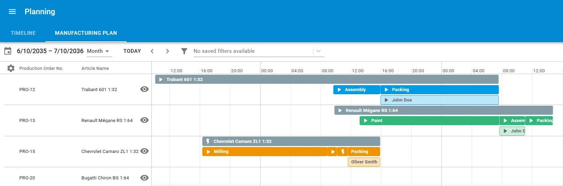Toggle visibility eye for PRO-15 Chevrolet
Screen dimensions: 563x186
144,151
